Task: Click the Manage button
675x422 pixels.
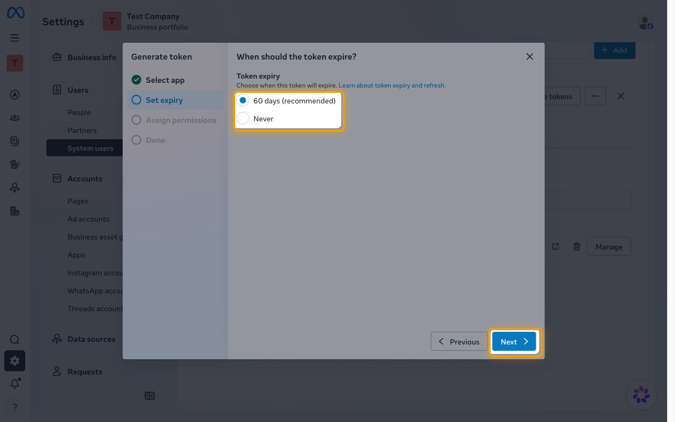Action: click(x=609, y=246)
